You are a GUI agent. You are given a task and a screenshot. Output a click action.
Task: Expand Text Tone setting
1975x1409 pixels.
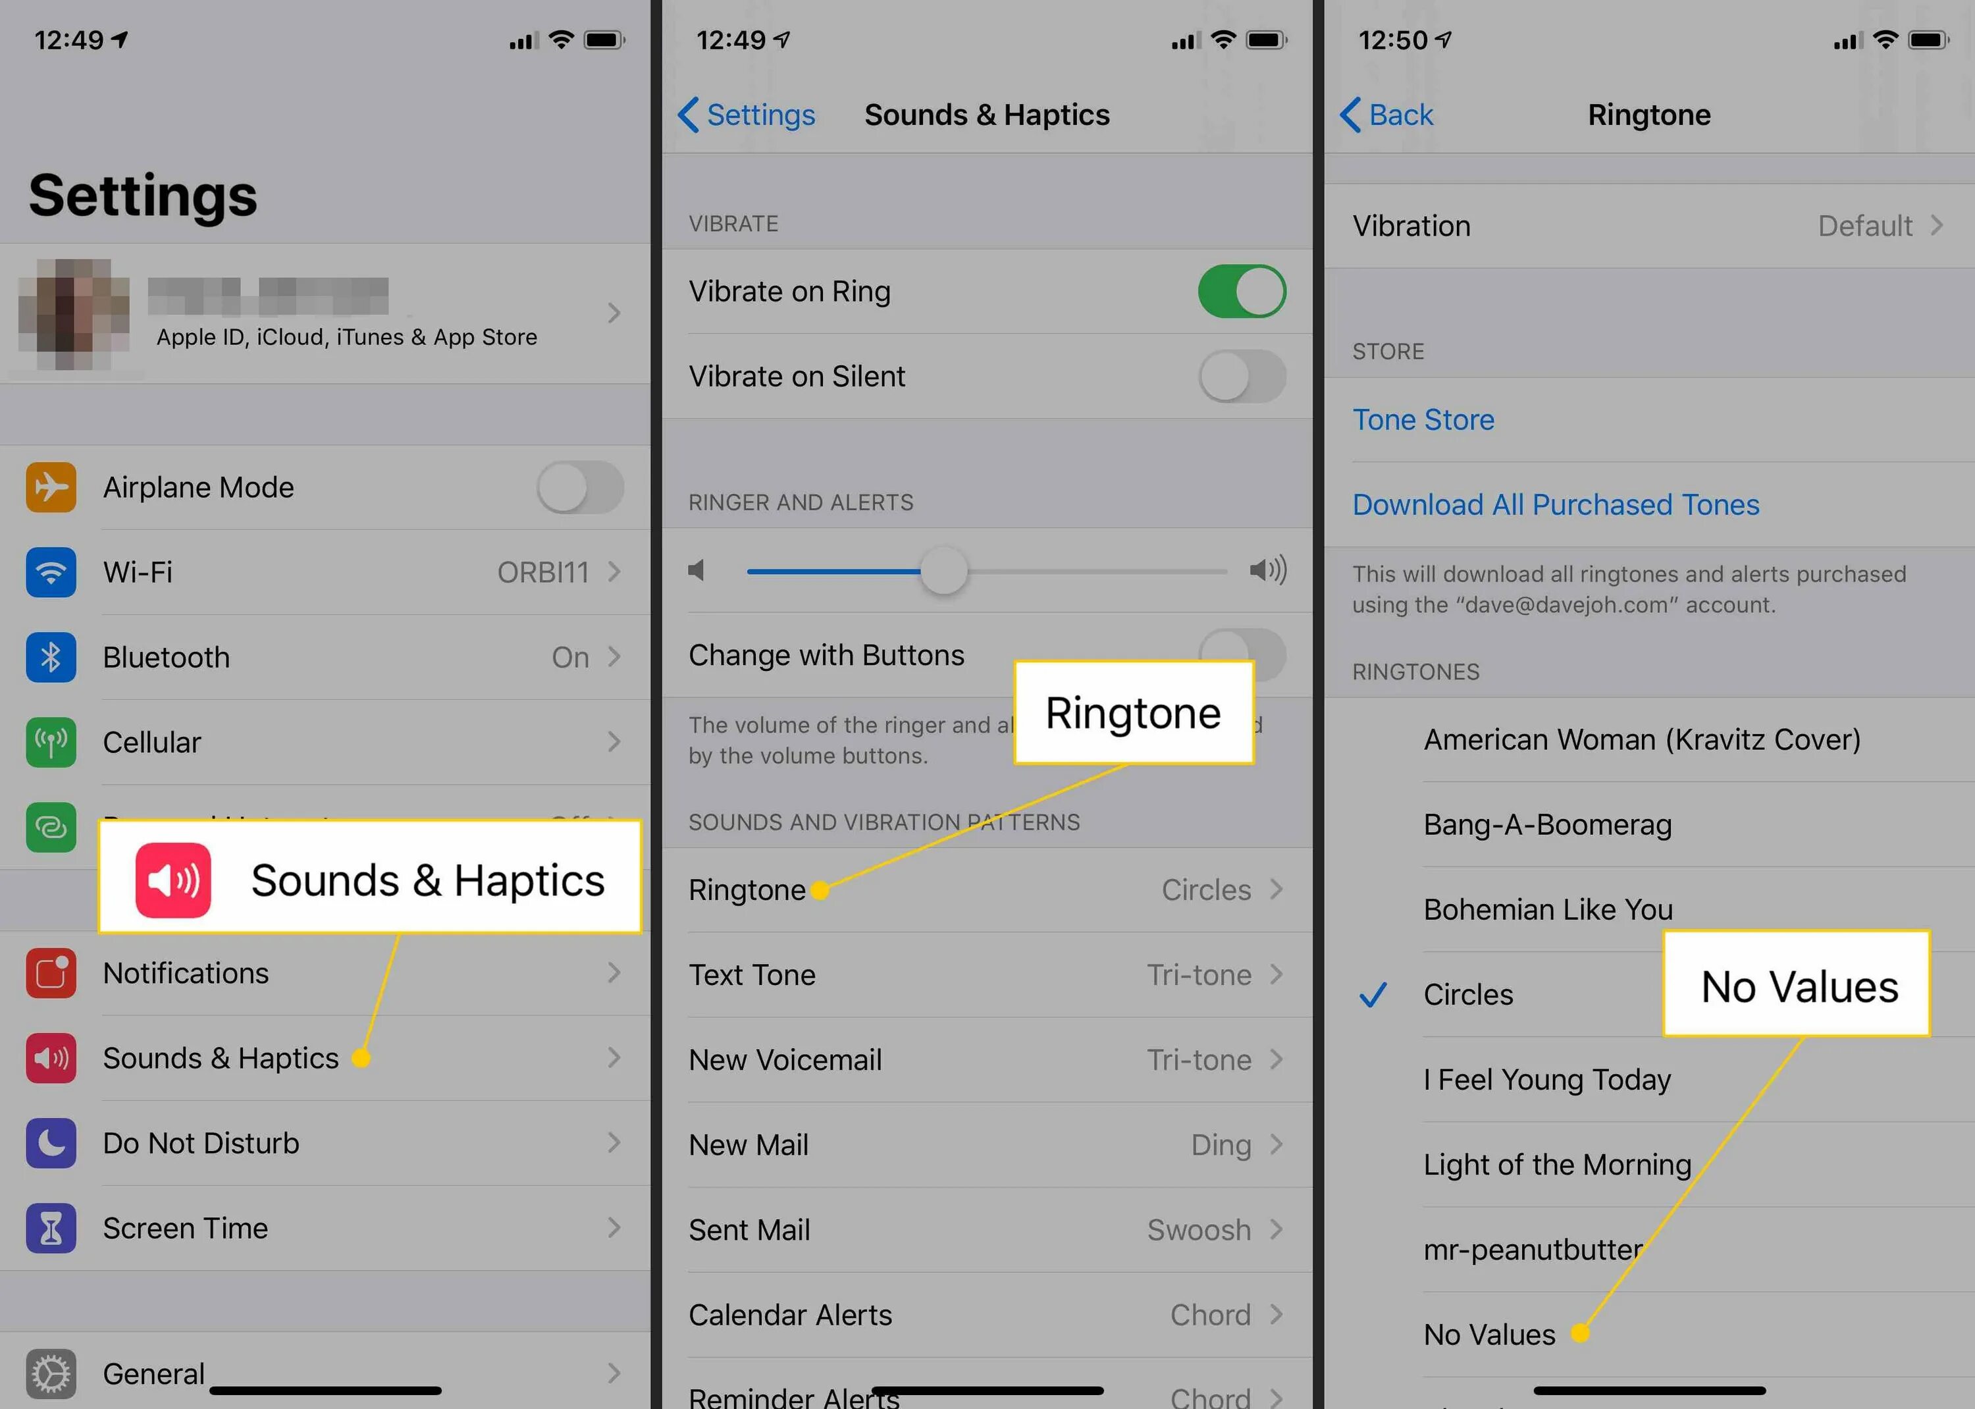coord(987,973)
